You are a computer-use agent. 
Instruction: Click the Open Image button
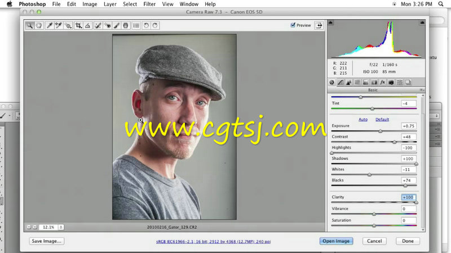coord(336,241)
